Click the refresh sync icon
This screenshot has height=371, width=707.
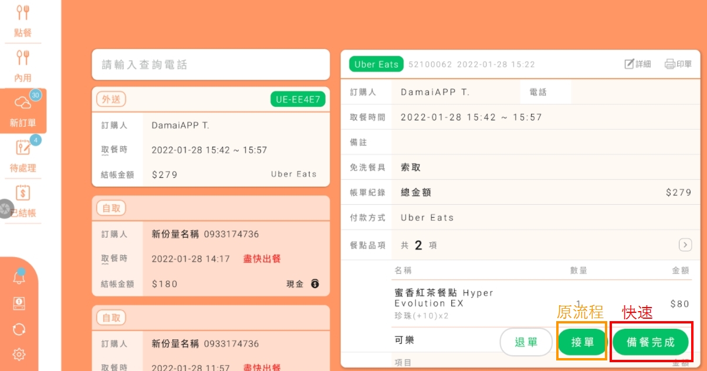coord(19,329)
